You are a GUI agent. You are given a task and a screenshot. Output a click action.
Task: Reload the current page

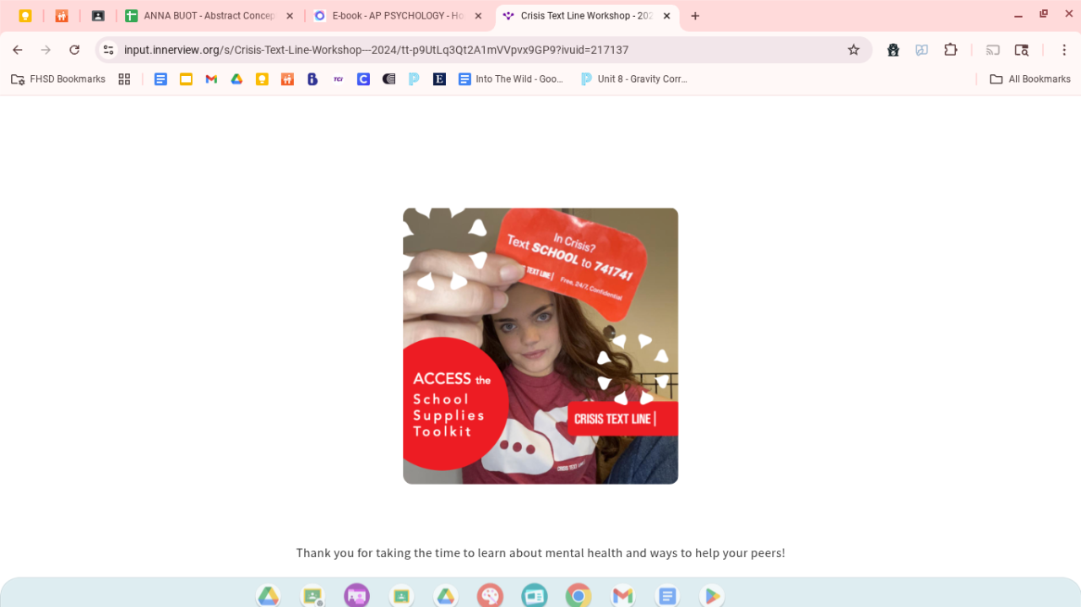(x=74, y=50)
